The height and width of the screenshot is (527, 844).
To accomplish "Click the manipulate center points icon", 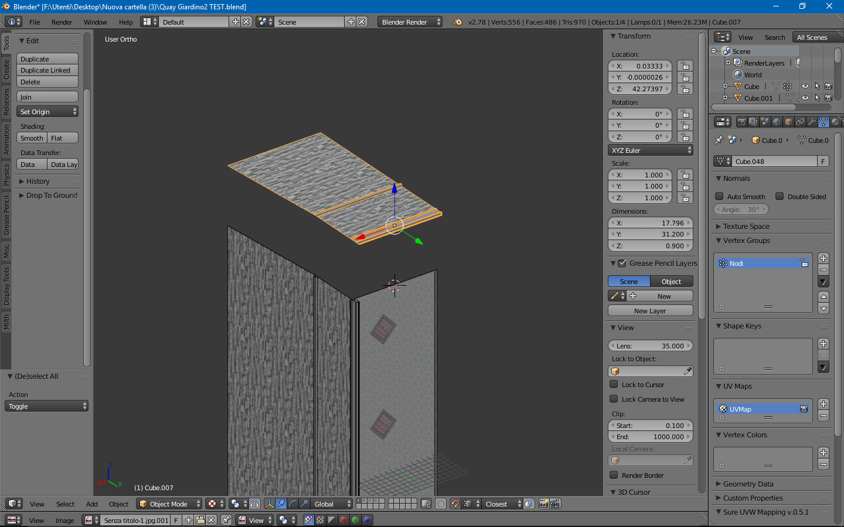I will tap(254, 504).
